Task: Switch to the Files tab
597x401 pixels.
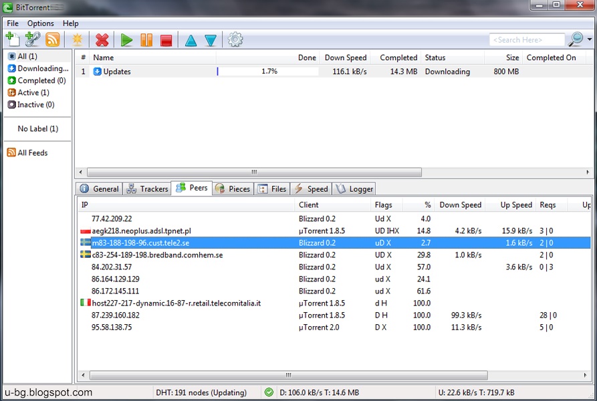Action: click(272, 188)
